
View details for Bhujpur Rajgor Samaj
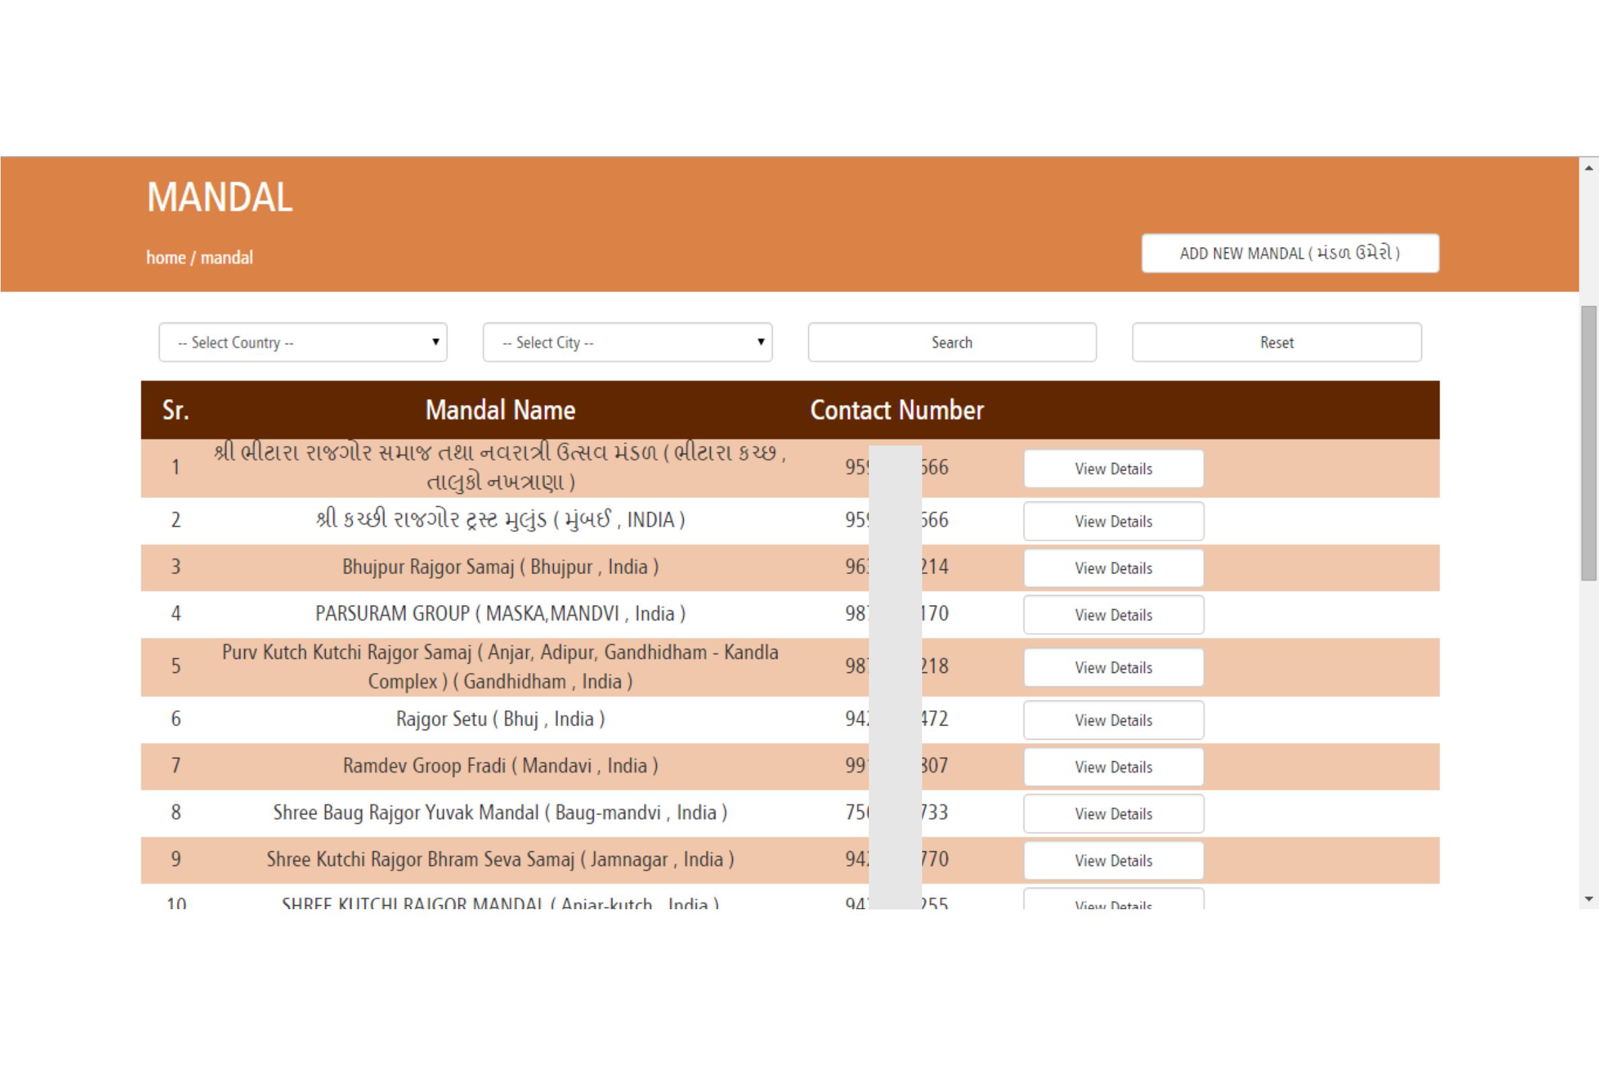1114,568
